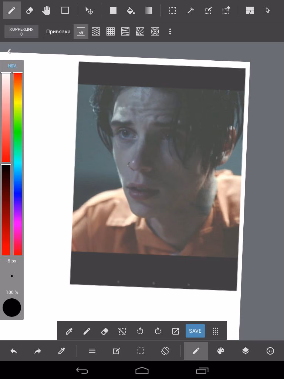Select the Selection Eraser tool

(226, 10)
